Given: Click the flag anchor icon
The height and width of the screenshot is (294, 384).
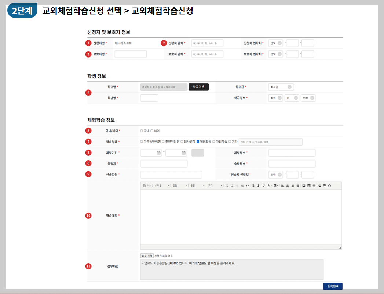Looking at the screenshot, I should tap(324, 185).
